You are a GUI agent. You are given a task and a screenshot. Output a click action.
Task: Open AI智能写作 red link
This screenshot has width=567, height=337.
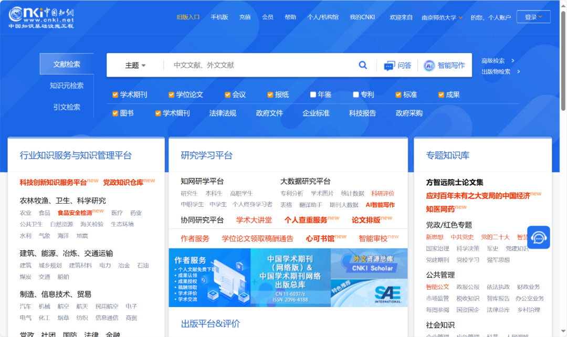(380, 205)
